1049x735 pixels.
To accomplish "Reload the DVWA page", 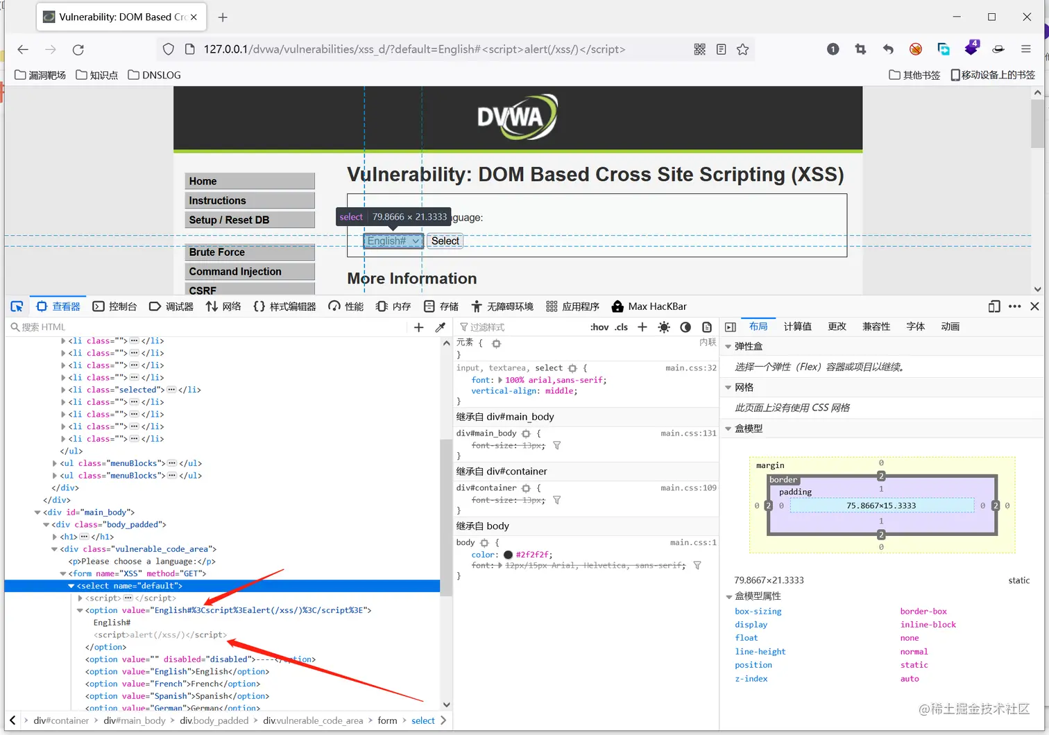I will click(x=78, y=49).
